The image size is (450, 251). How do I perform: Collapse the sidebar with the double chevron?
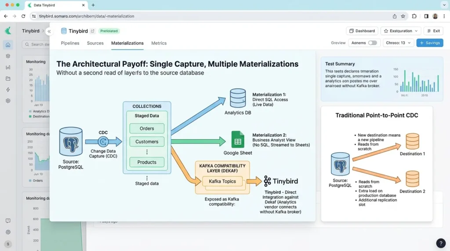click(x=49, y=31)
